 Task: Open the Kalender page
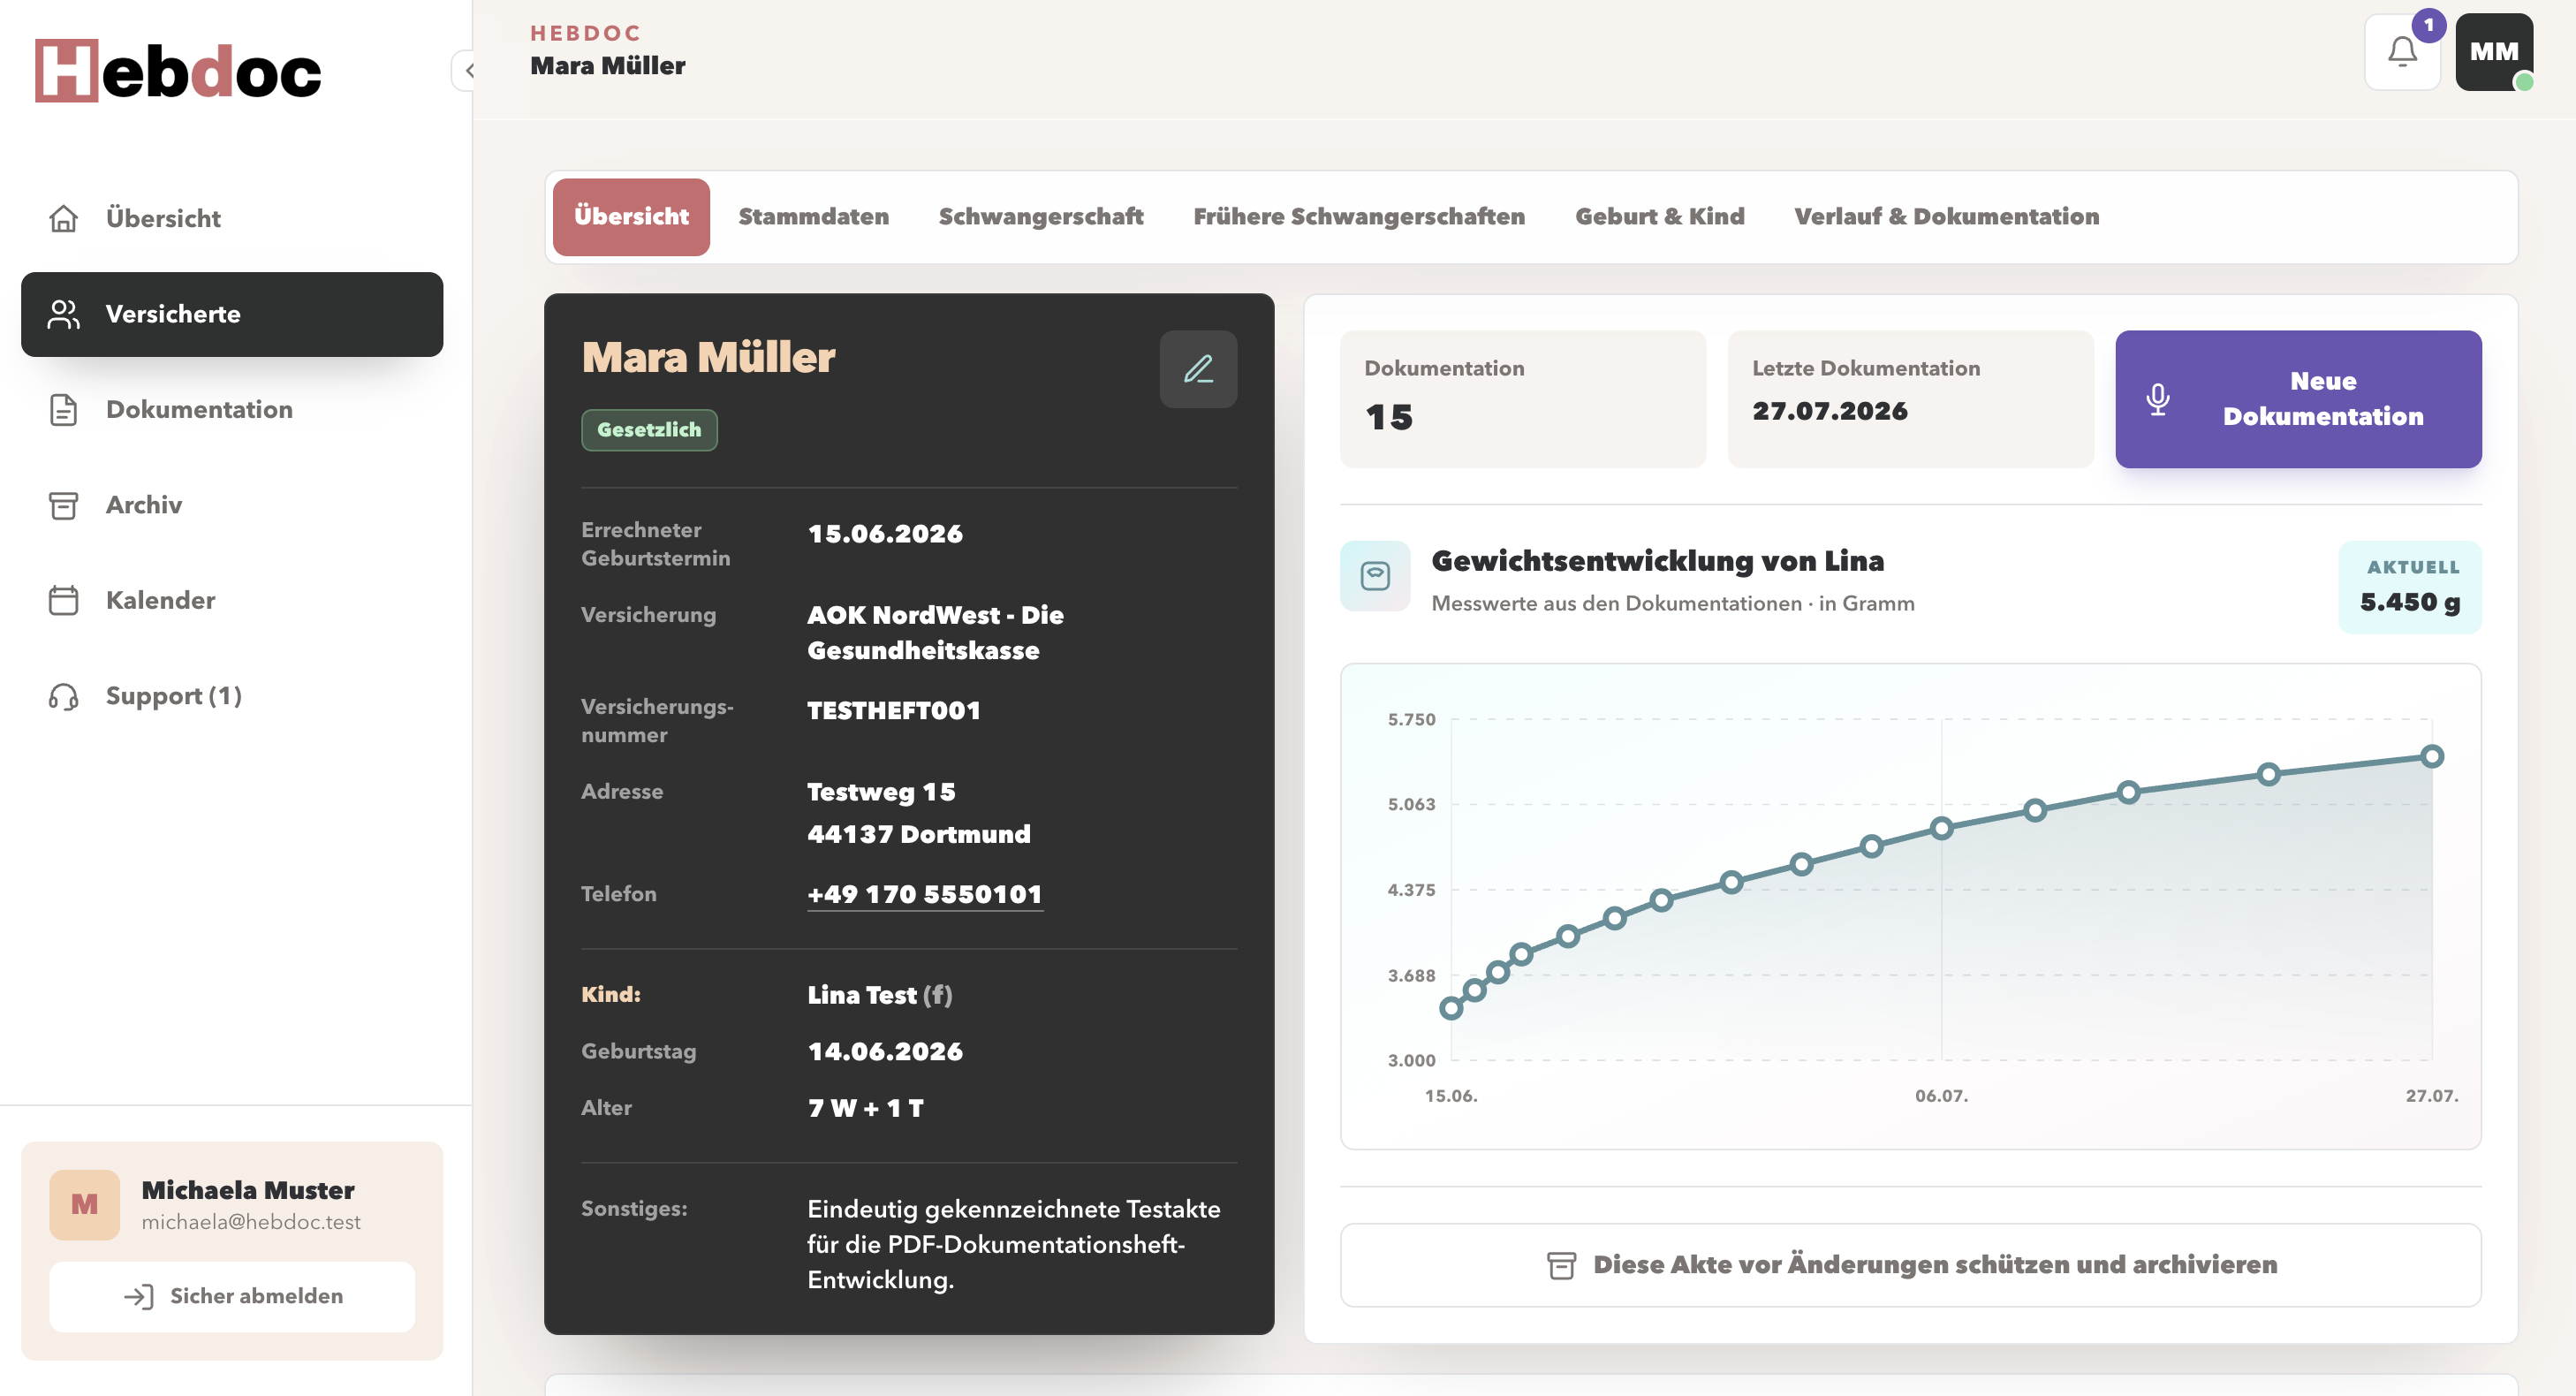[232, 600]
